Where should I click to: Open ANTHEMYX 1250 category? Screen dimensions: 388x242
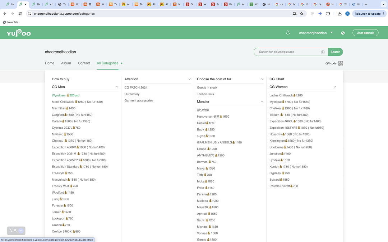pyautogui.click(x=211, y=155)
